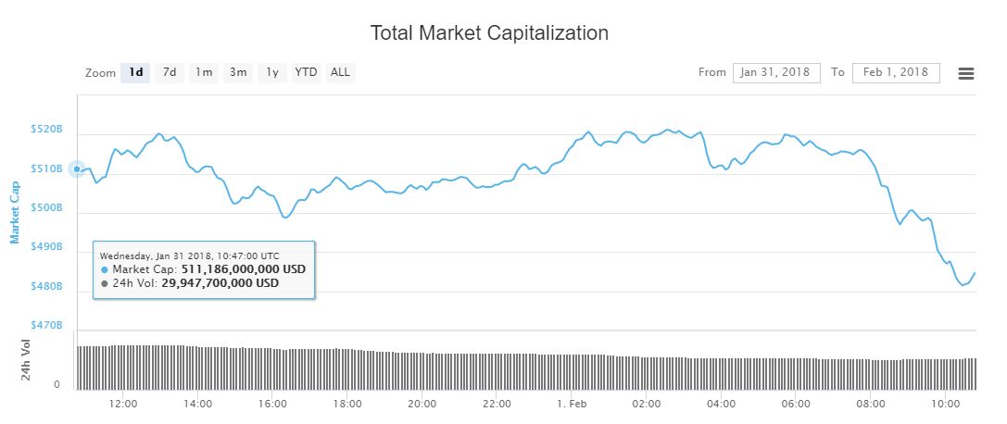The height and width of the screenshot is (424, 1007).
Task: Click the From date field
Action: (776, 72)
